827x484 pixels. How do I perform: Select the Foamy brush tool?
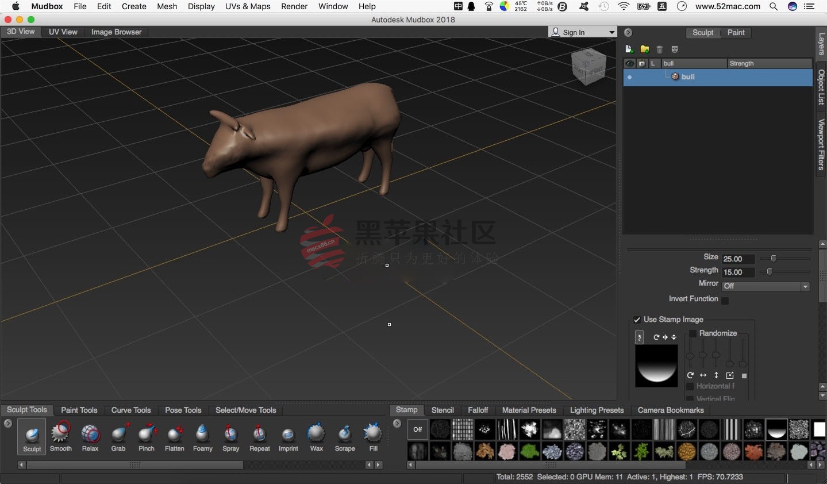point(203,437)
